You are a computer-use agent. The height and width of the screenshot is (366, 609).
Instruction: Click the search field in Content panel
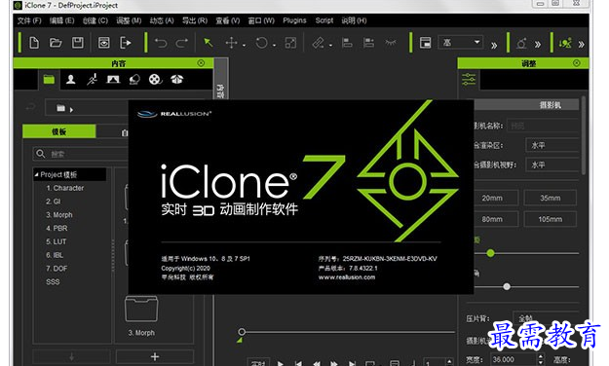pos(81,154)
